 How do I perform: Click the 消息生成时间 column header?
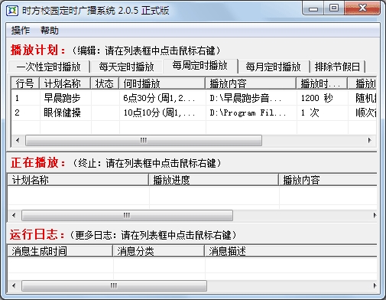[x=60, y=251]
